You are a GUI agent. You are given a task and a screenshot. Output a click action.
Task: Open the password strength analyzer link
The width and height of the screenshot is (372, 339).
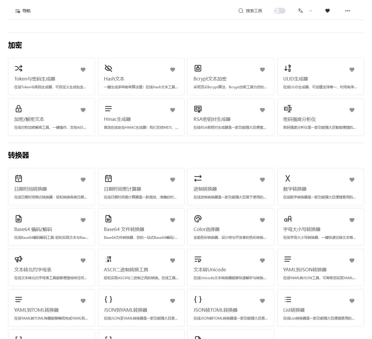(299, 119)
